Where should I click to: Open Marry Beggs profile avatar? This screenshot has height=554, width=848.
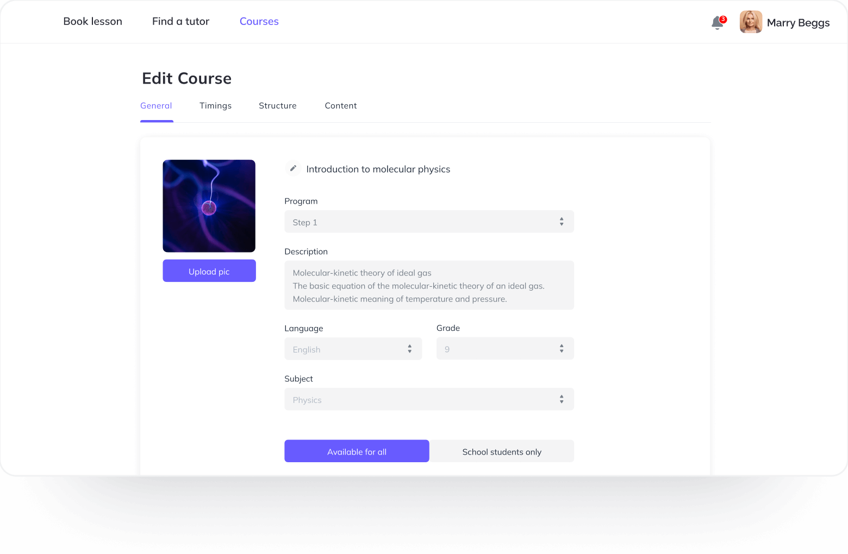751,22
